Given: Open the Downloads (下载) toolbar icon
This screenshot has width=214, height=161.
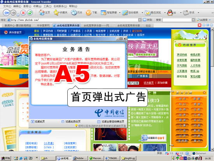Looking at the screenshot, I should pyautogui.click(x=91, y=12).
